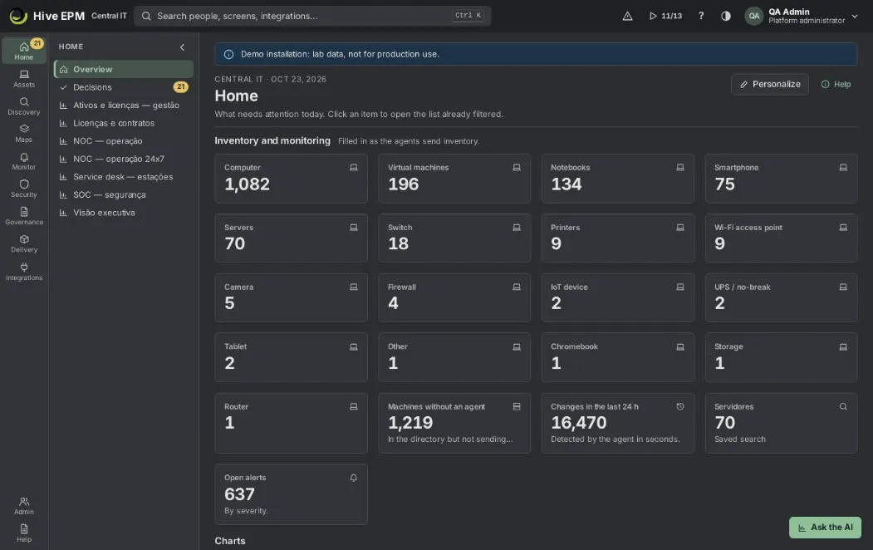This screenshot has height=550, width=873.
Task: Click the 11/13 play progress indicator
Action: click(666, 16)
